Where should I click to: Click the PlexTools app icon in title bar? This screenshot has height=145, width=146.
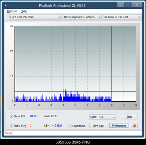[x=6, y=5]
